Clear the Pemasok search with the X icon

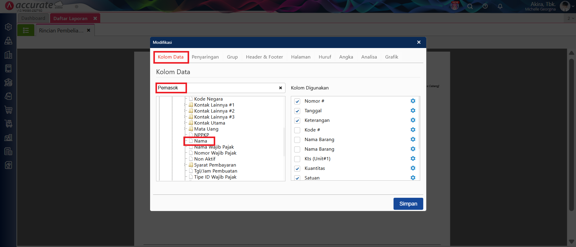pos(280,88)
